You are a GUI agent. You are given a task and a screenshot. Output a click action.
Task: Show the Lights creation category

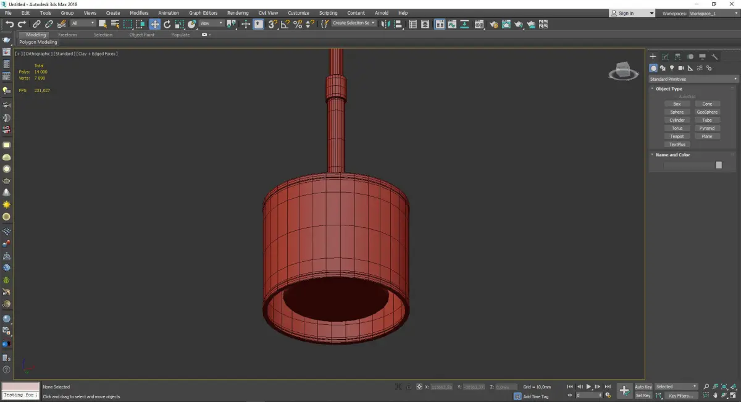pos(672,68)
